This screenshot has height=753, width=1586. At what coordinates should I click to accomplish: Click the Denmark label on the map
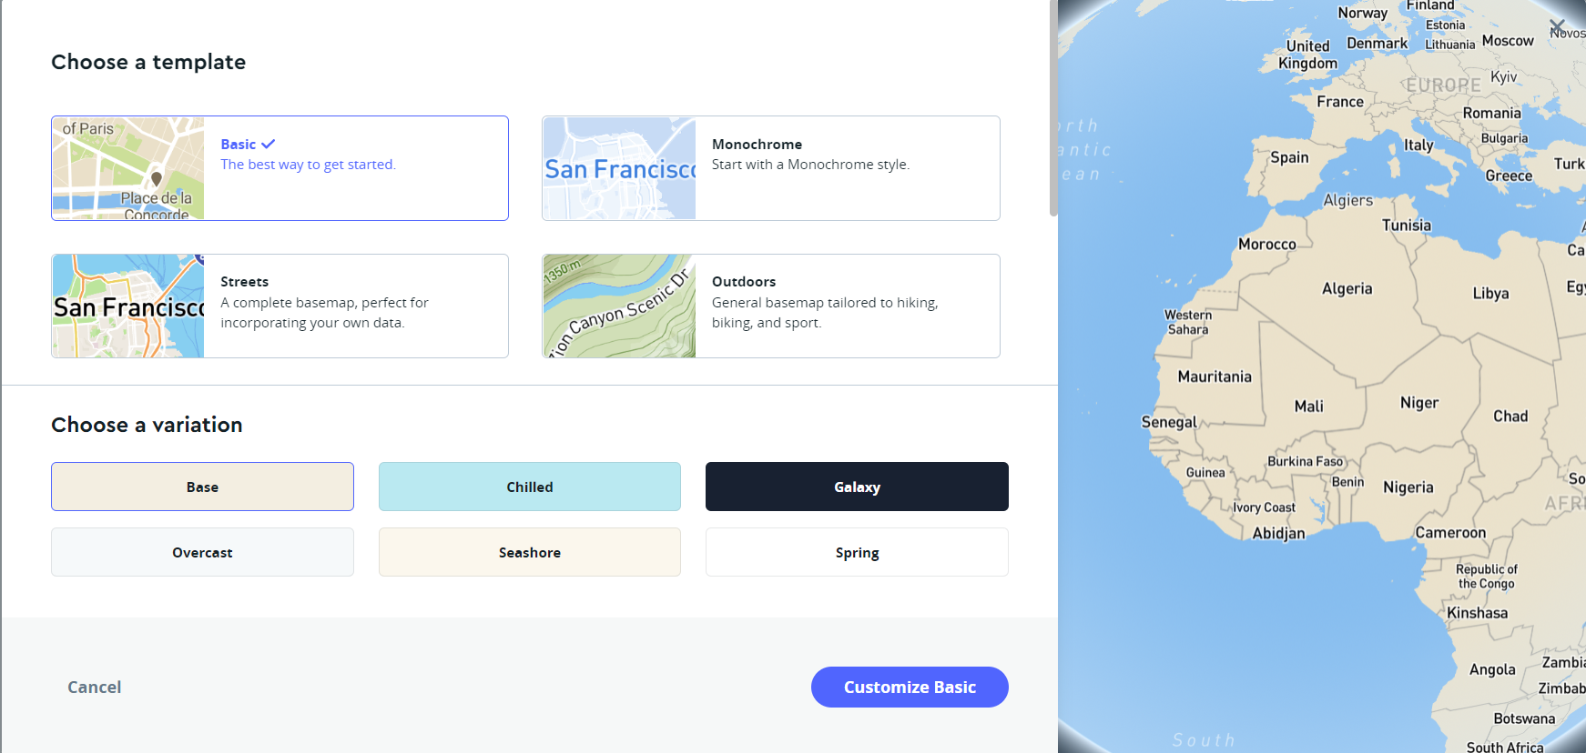tap(1377, 43)
